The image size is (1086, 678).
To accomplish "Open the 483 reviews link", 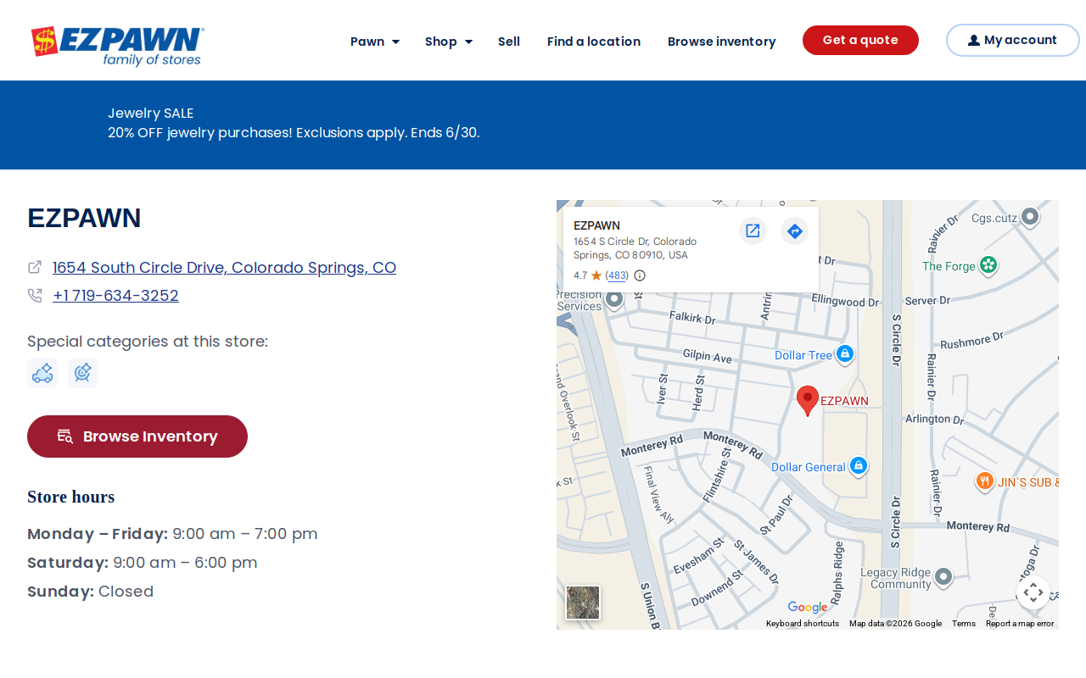I will coord(617,275).
